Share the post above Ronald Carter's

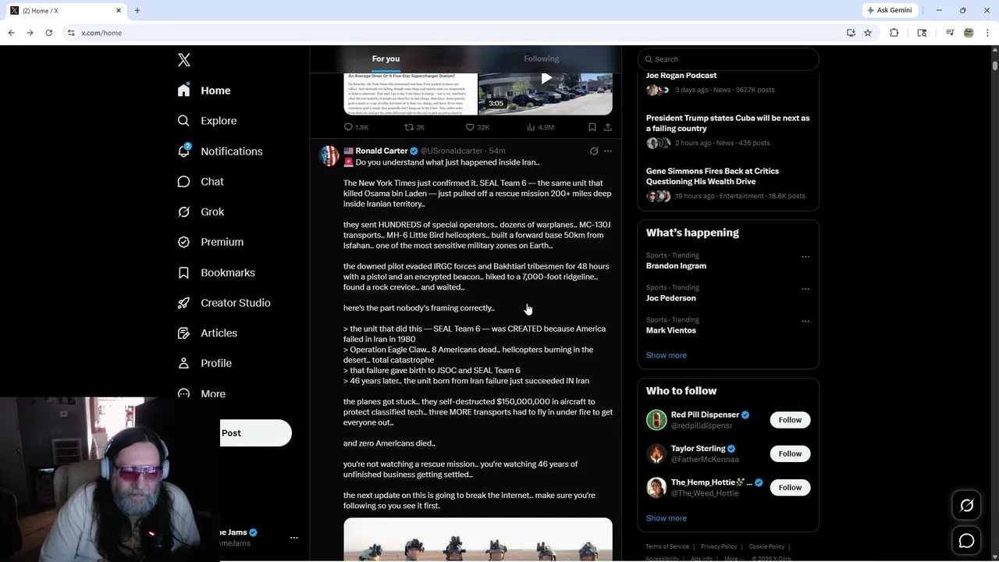pos(608,127)
